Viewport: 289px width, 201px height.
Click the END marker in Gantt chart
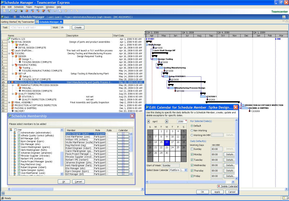[278, 39]
